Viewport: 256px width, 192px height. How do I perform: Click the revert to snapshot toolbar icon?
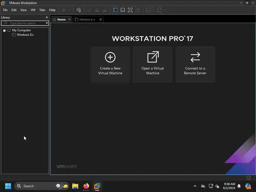click(97, 10)
